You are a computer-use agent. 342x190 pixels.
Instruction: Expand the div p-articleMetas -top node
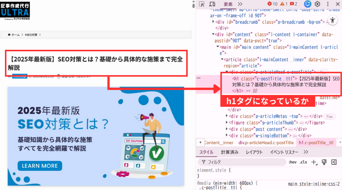click(226, 116)
